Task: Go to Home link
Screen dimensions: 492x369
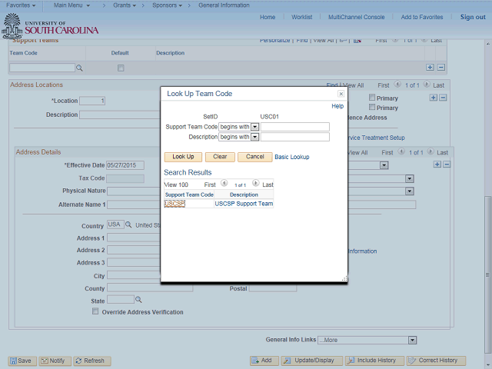Action: [x=268, y=17]
